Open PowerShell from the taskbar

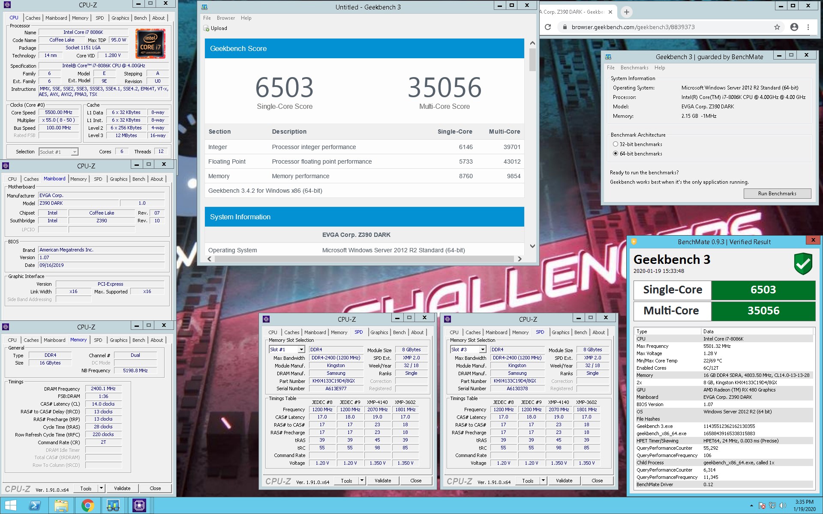pos(35,506)
